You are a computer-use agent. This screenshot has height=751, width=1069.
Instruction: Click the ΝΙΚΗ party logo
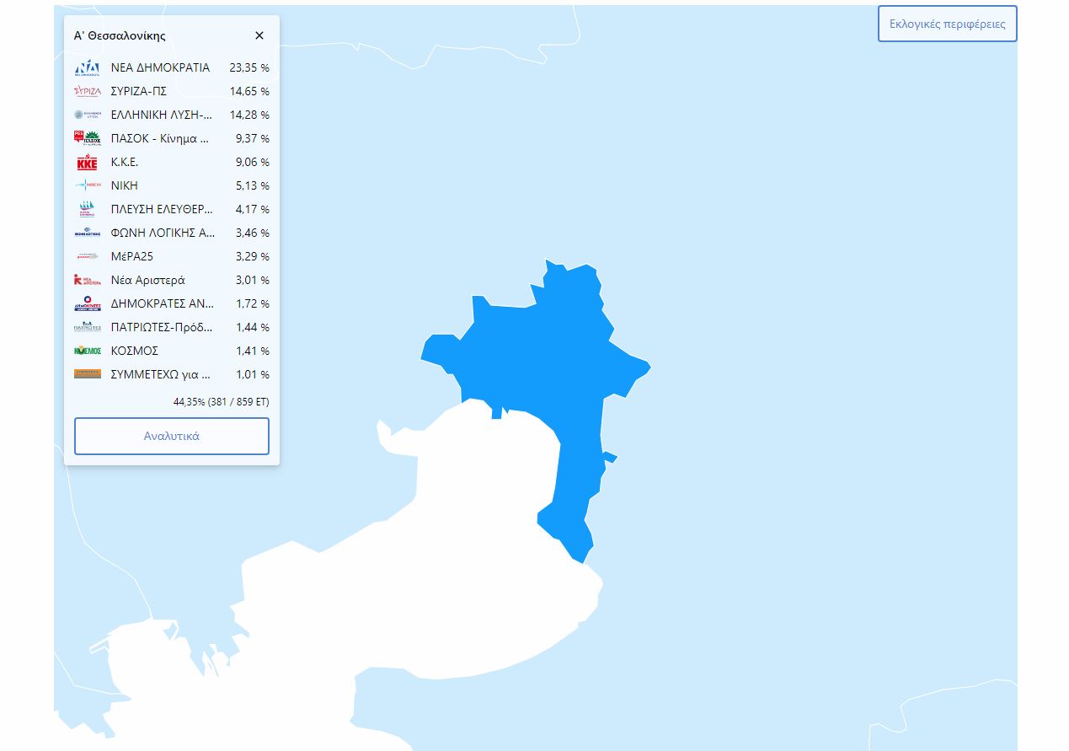click(87, 185)
